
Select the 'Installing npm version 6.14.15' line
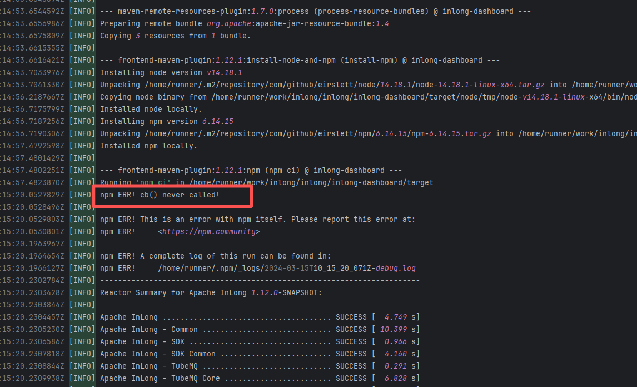click(166, 121)
